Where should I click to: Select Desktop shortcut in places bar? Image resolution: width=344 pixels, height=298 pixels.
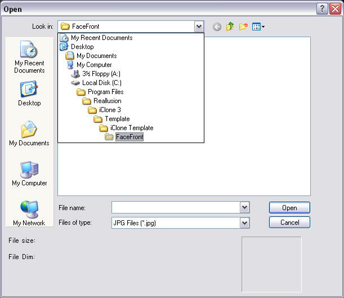tap(29, 94)
